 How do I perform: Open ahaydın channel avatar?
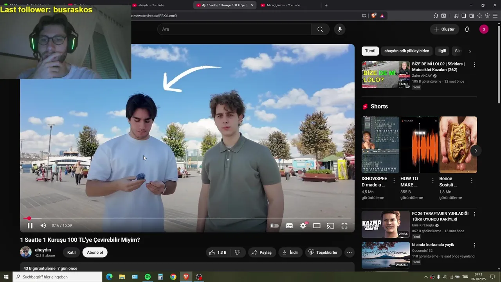coord(26,252)
